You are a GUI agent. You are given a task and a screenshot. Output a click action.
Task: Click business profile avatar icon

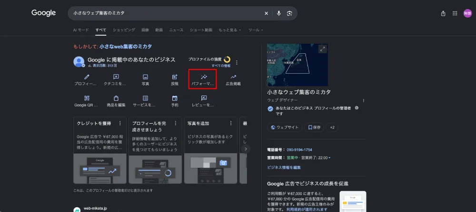(79, 62)
